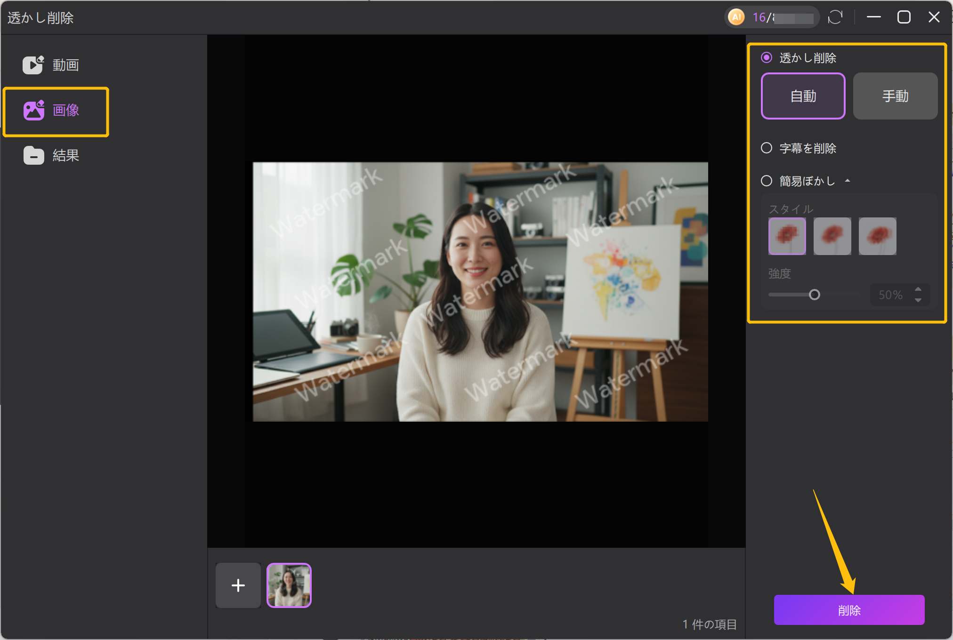Click the refresh credits icon
Screen dimensions: 953x640
coord(835,17)
